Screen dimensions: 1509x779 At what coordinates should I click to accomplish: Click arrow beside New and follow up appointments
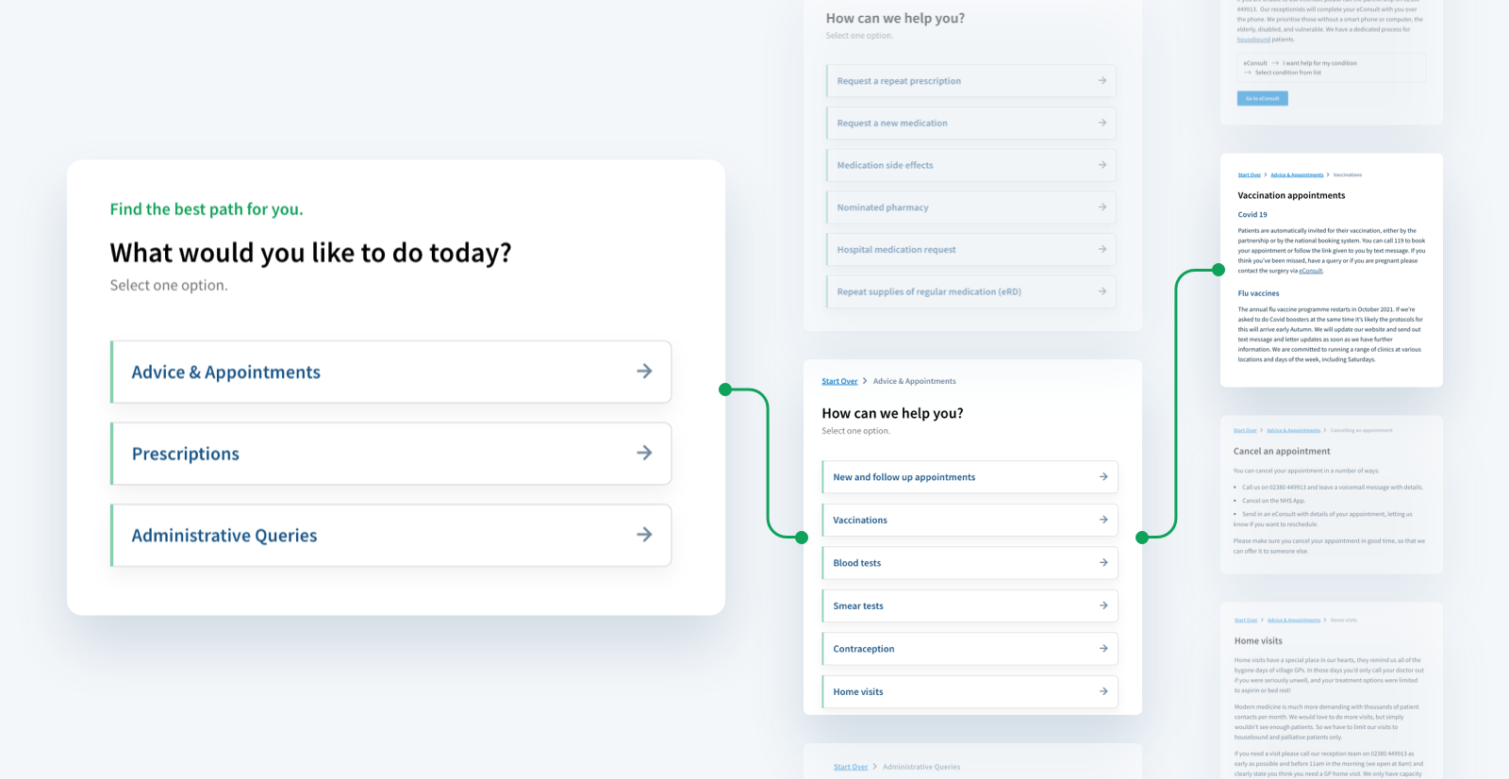click(1103, 477)
